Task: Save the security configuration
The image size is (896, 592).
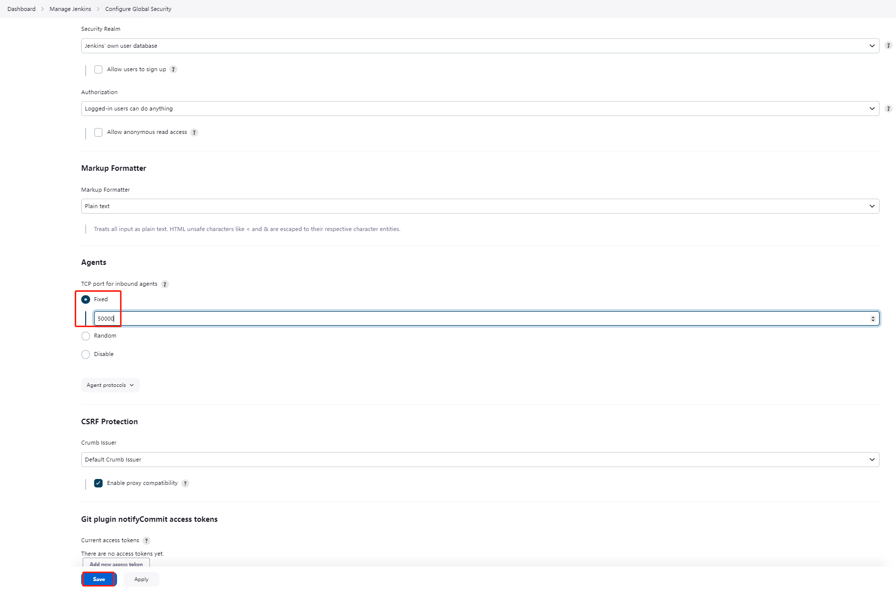Action: point(99,579)
